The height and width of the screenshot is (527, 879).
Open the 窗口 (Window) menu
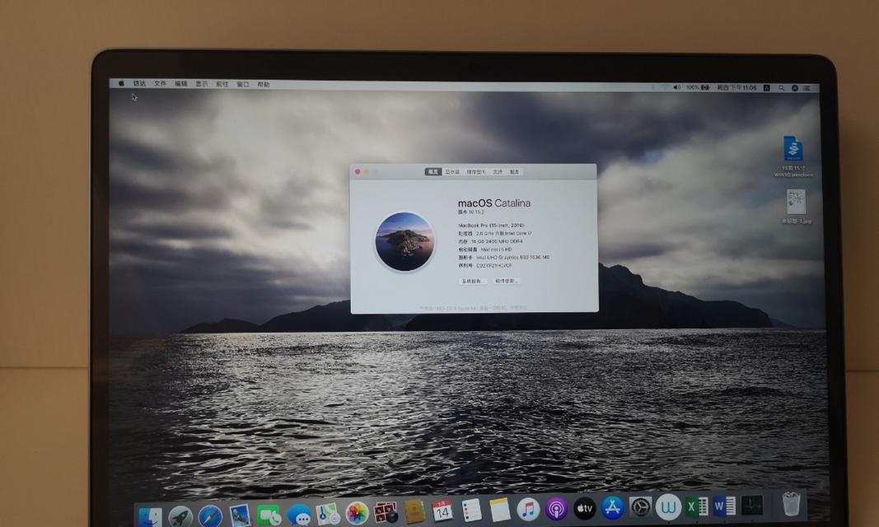pyautogui.click(x=243, y=84)
